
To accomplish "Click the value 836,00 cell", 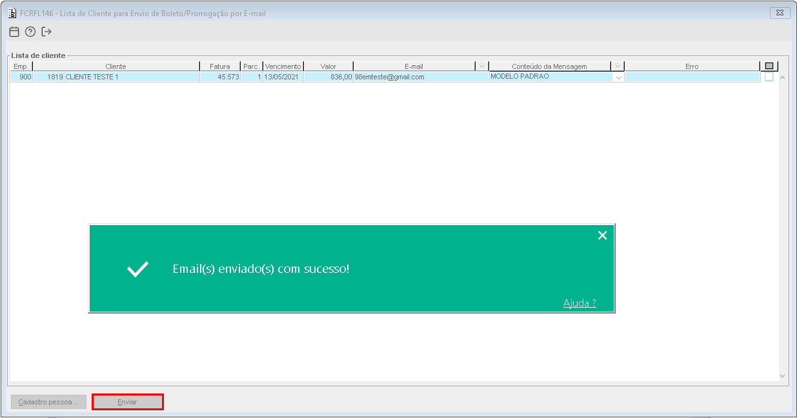I will click(328, 77).
